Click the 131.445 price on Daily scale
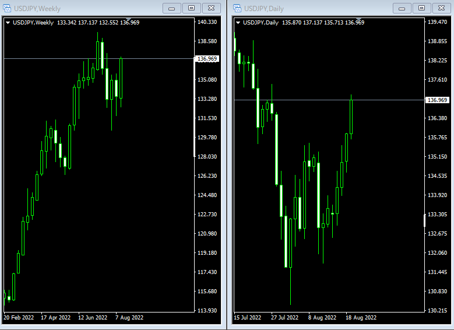Image resolution: width=454 pixels, height=330 pixels. coord(438,272)
